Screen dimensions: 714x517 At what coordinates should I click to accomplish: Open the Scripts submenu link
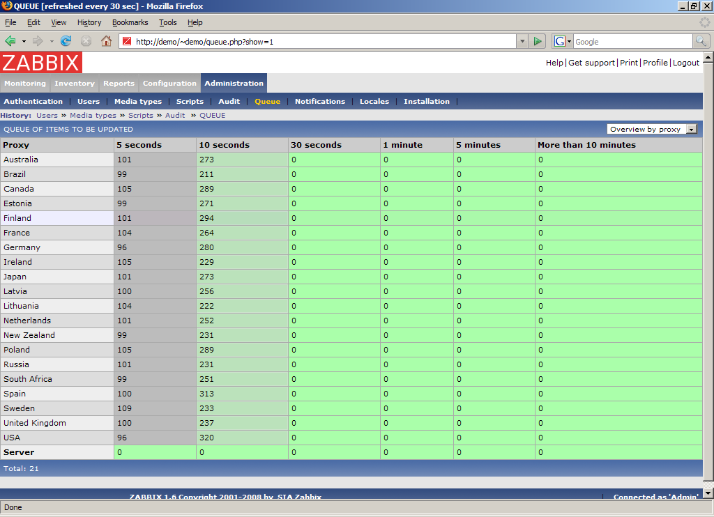click(190, 102)
